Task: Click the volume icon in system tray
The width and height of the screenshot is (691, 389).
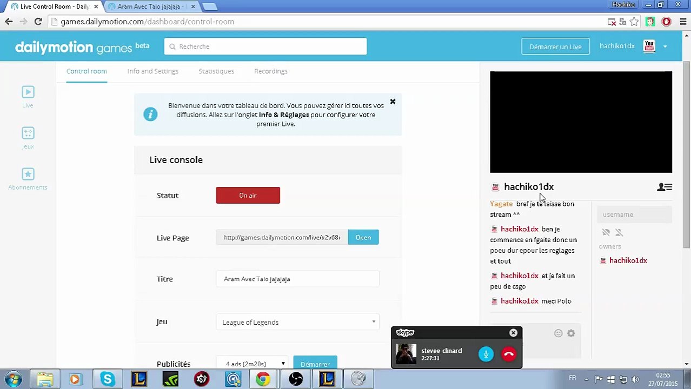Action: click(635, 379)
